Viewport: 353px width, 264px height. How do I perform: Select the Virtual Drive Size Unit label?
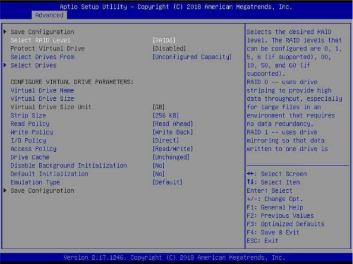[x=51, y=107]
